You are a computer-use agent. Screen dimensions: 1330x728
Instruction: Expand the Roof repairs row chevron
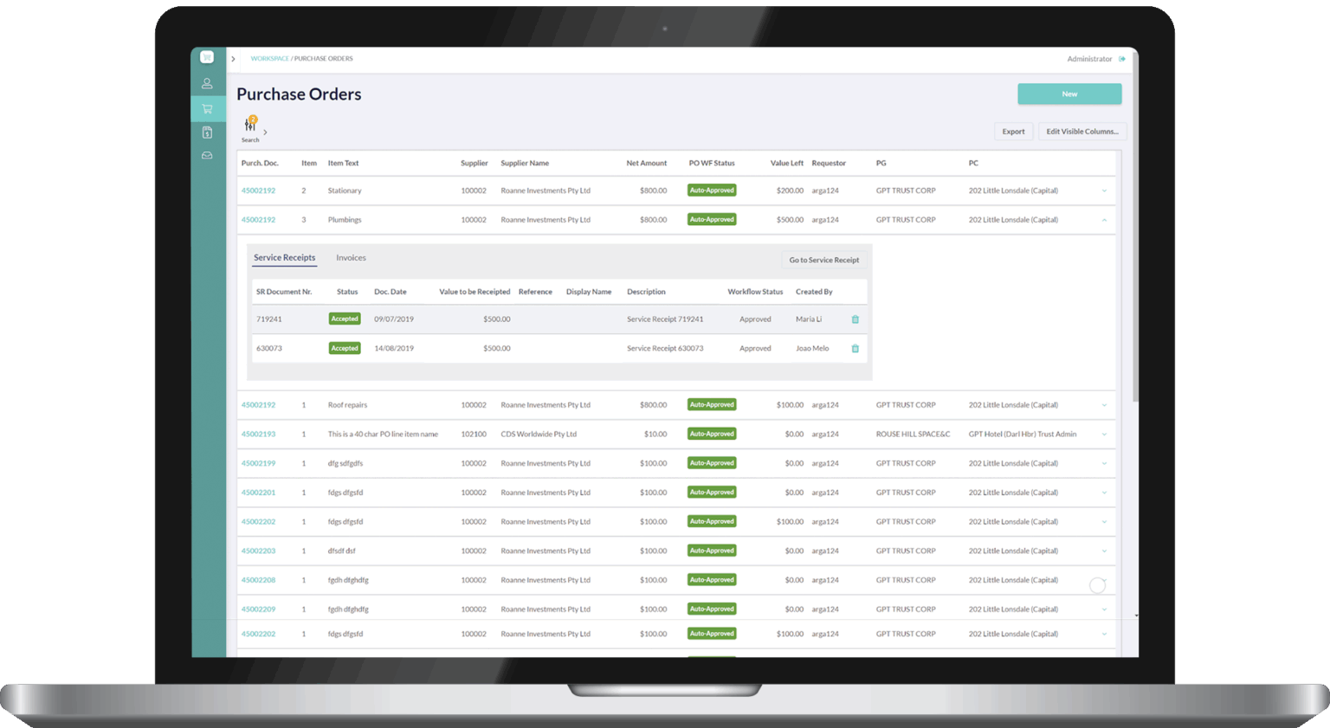click(x=1104, y=405)
